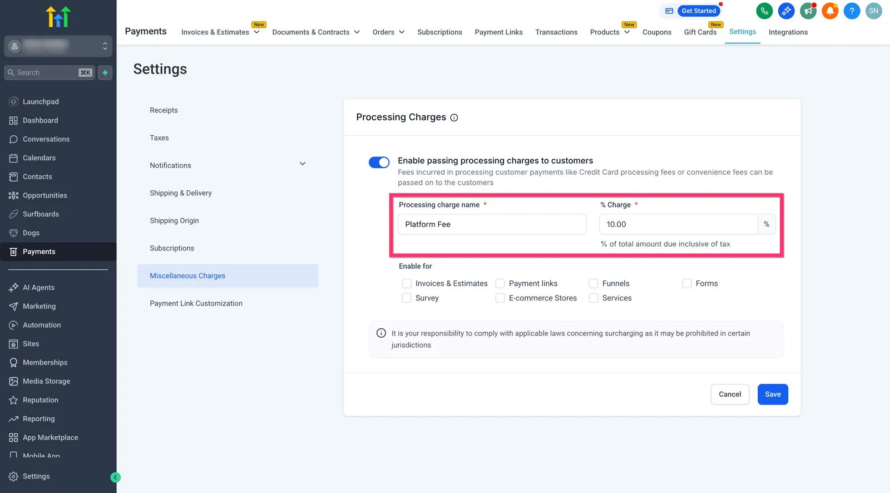The height and width of the screenshot is (493, 890).
Task: Click the sidebar Search box
Action: pos(50,73)
